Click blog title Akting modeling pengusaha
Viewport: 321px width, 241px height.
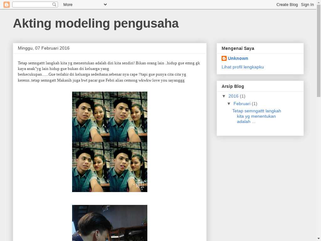(96, 23)
